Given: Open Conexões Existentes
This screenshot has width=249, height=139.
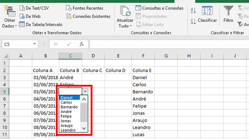Looking at the screenshot, I should coord(88,16).
